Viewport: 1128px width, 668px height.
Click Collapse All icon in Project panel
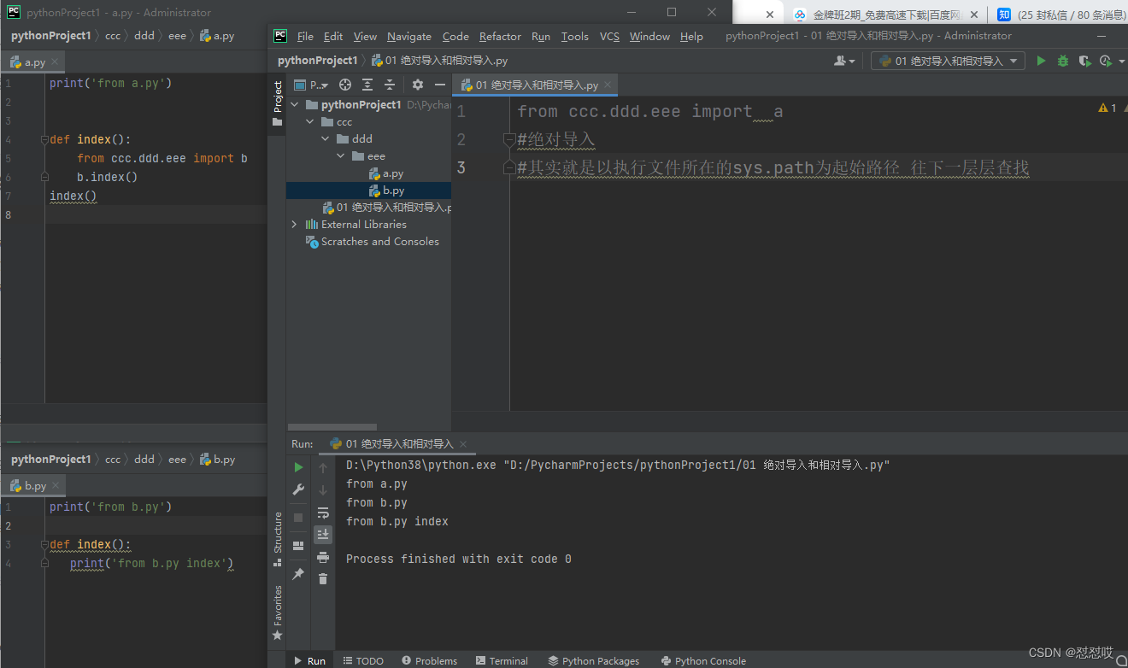390,85
